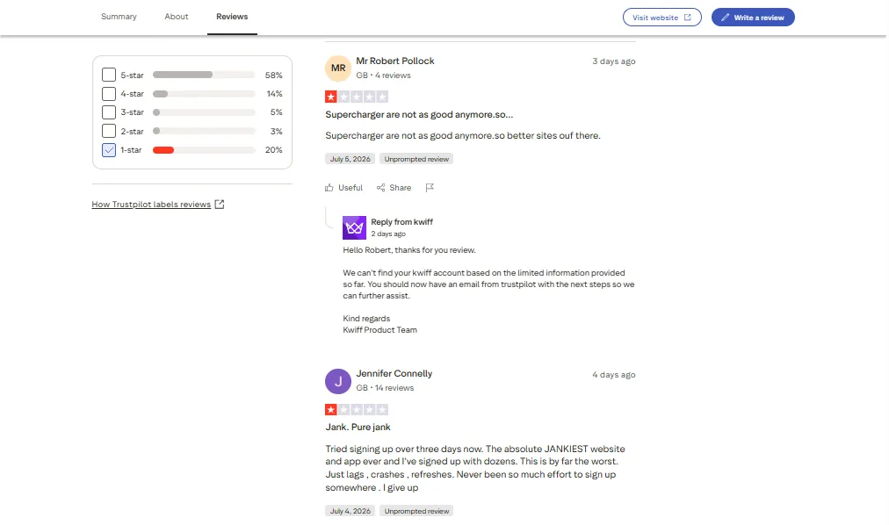Check the 2-star filter checkbox
This screenshot has width=889, height=525.
click(109, 131)
